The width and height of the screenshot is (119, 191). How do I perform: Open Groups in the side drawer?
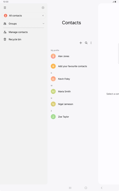(24, 24)
